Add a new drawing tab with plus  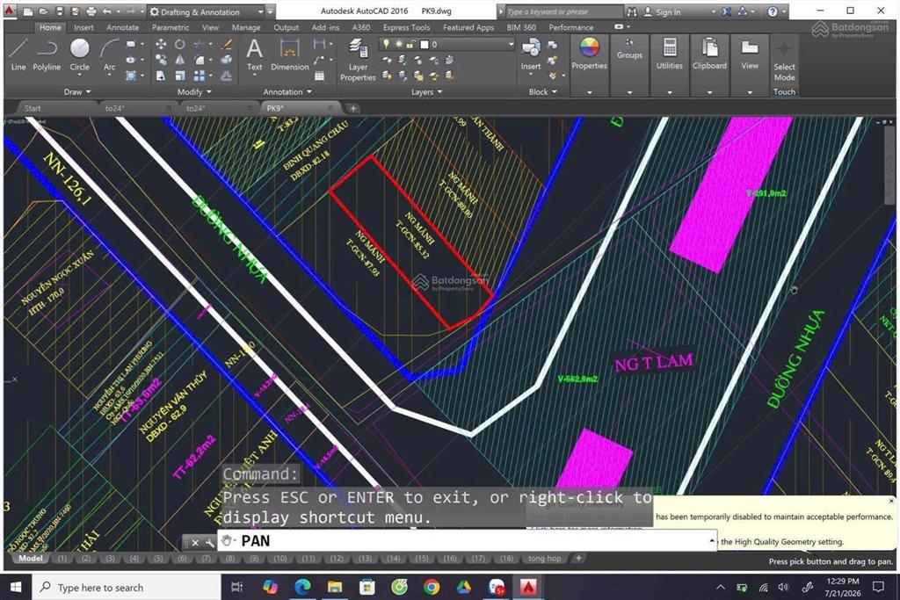coord(353,108)
